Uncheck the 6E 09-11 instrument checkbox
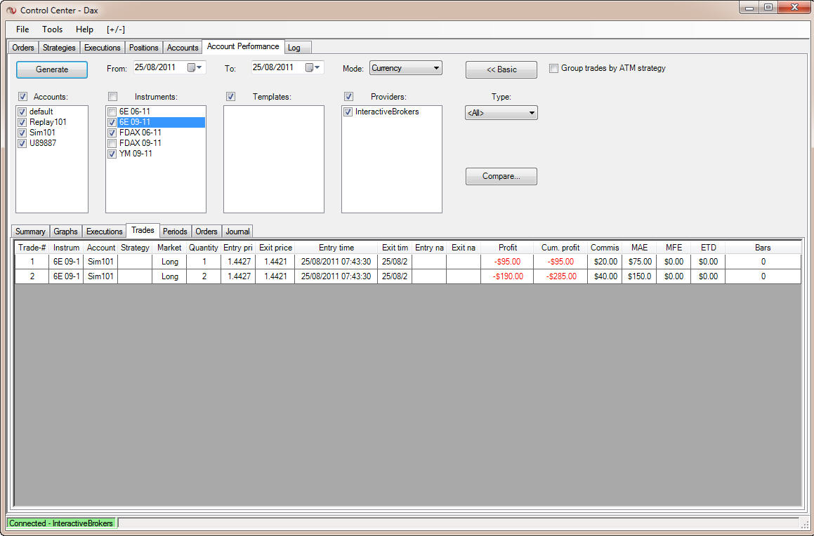Image resolution: width=814 pixels, height=536 pixels. [112, 122]
